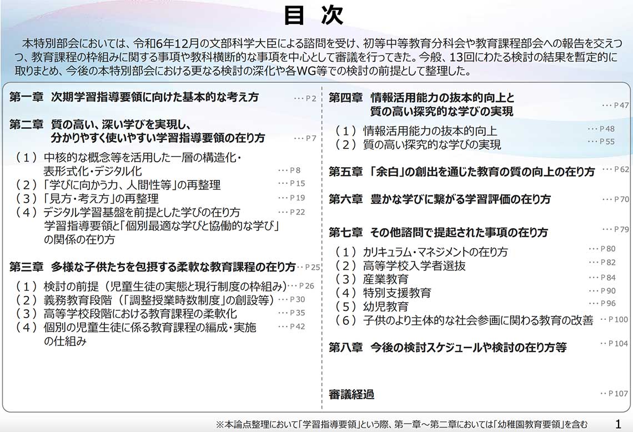Click the 第四章 情報活用能力の抜本的向上 heading

pos(421,104)
